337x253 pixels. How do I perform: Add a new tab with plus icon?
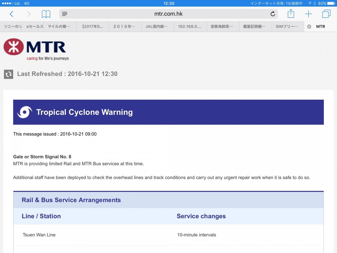[308, 14]
